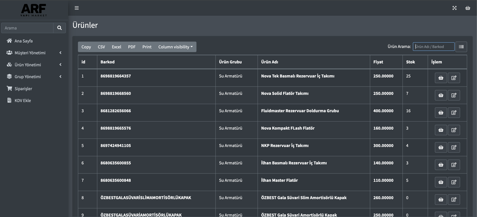Expand the Ürün Yönetimi menu
The image size is (477, 217).
[x=34, y=65]
